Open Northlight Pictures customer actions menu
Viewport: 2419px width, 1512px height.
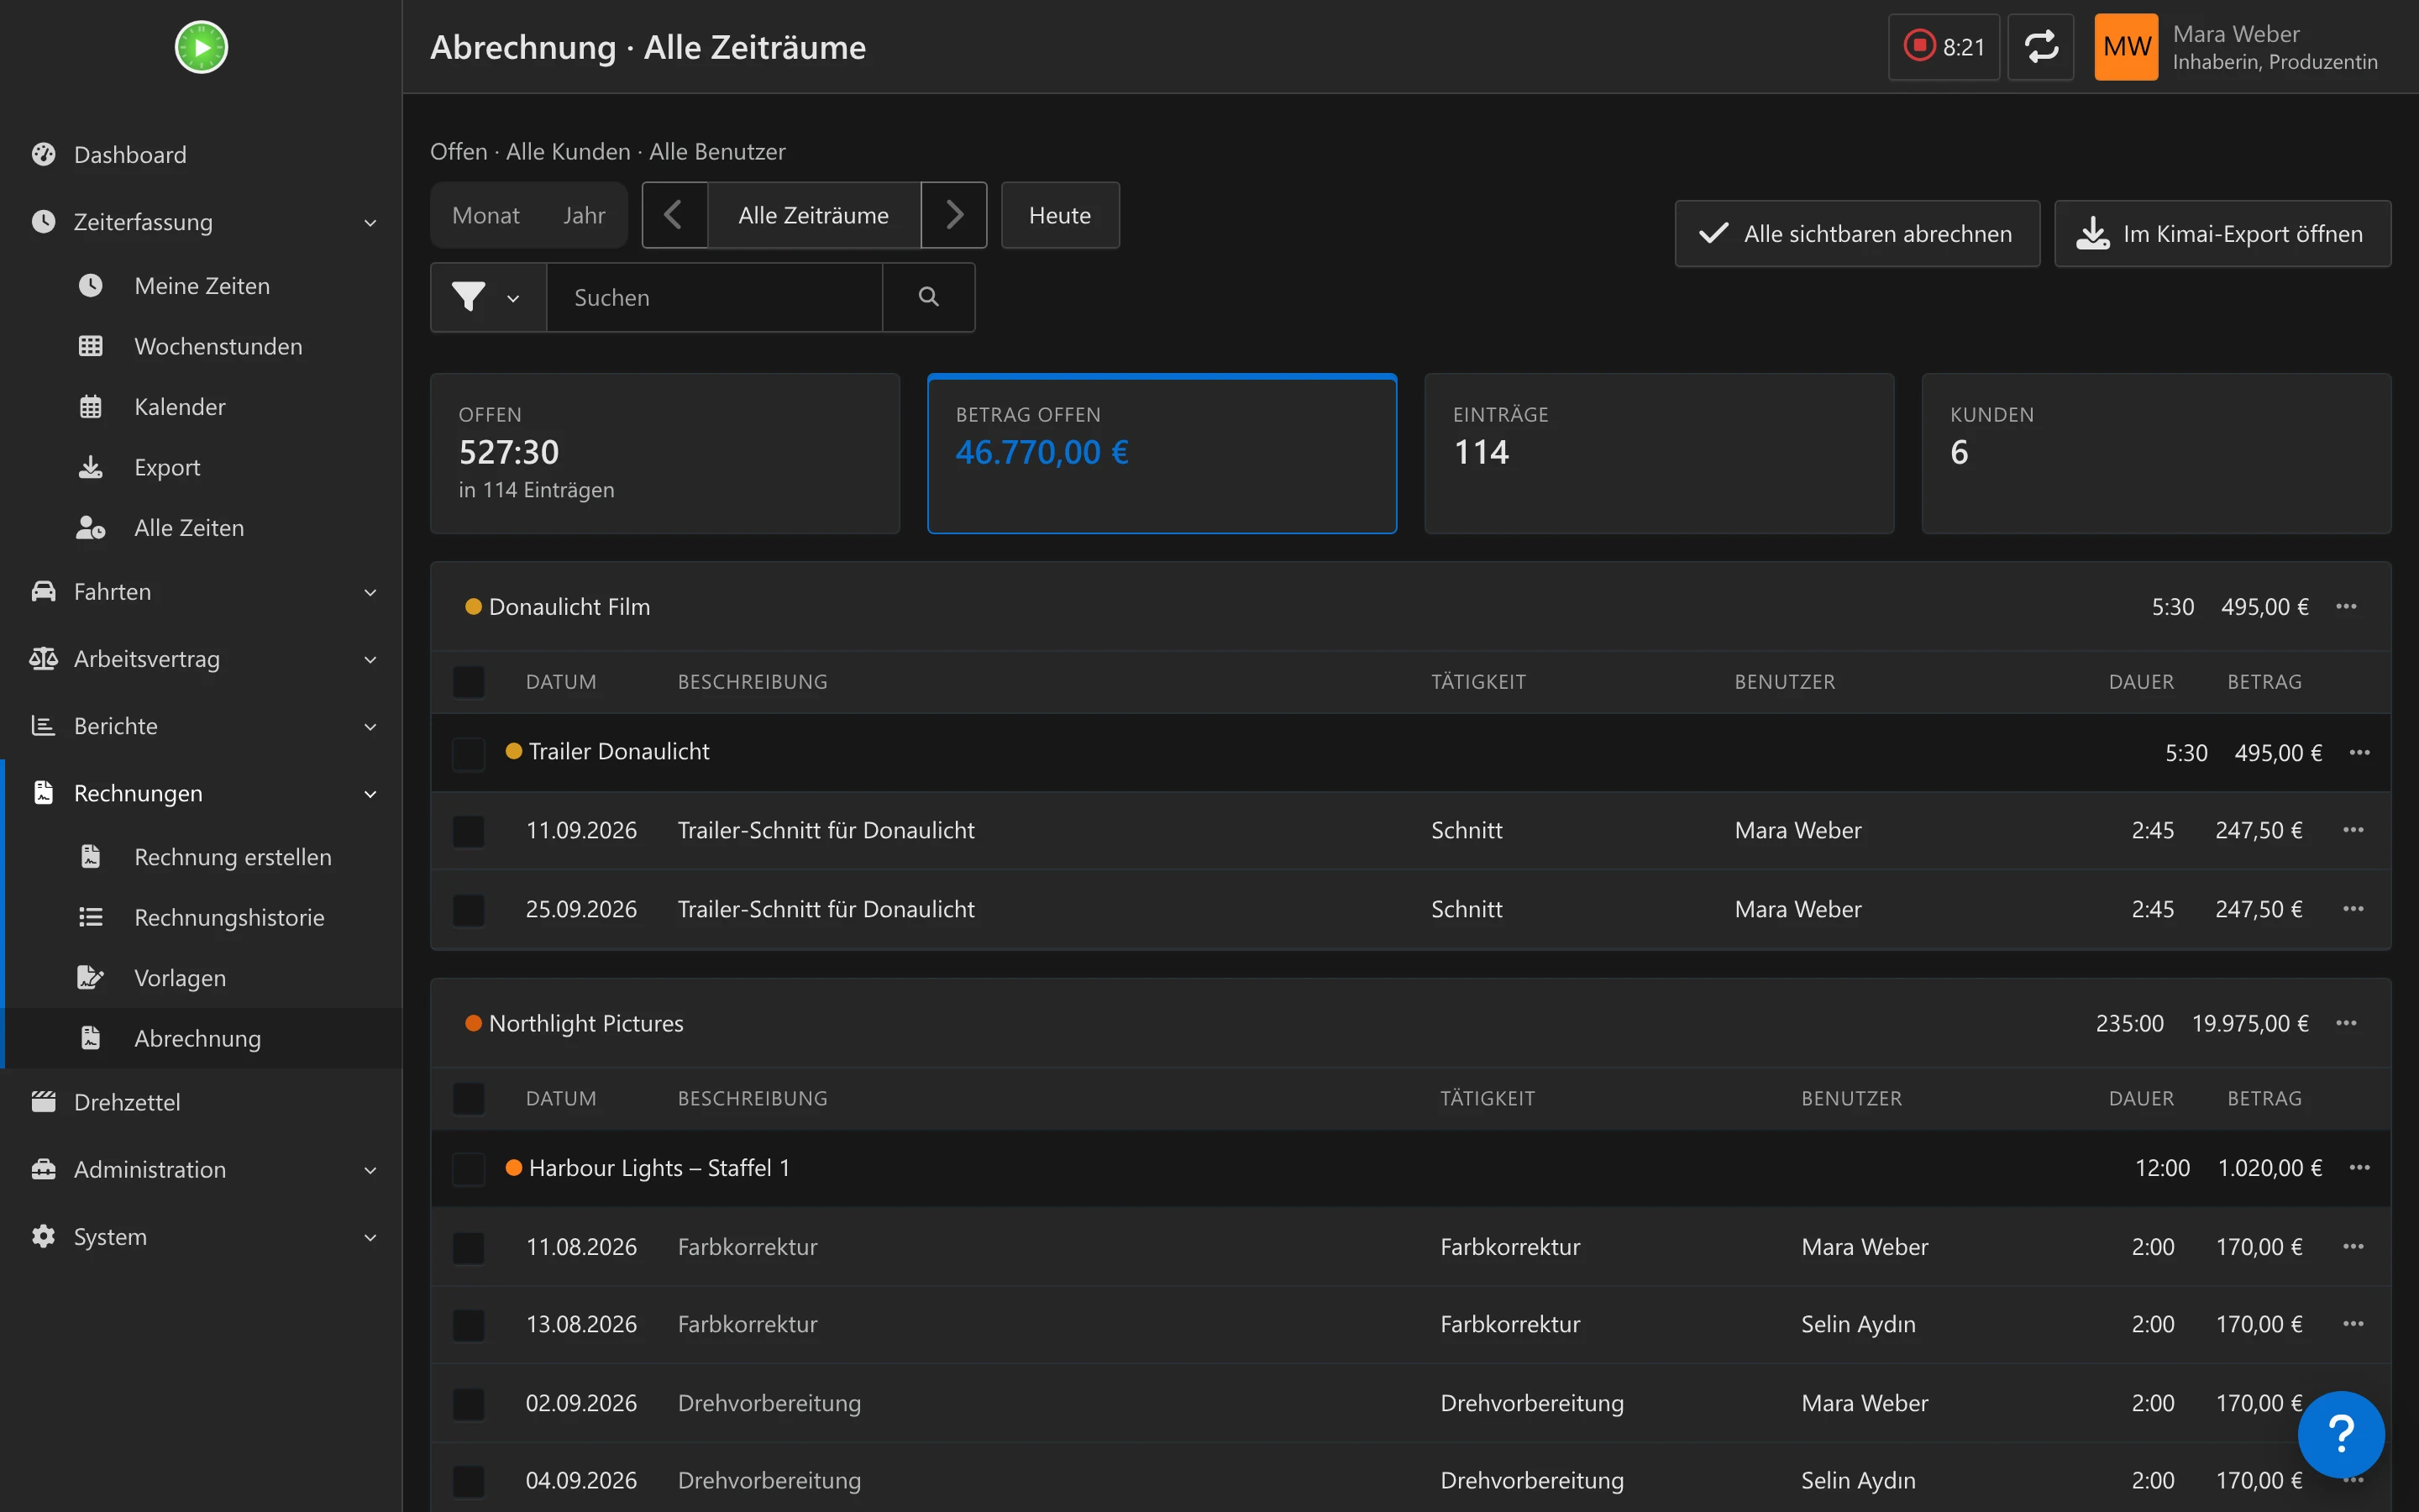2346,1023
